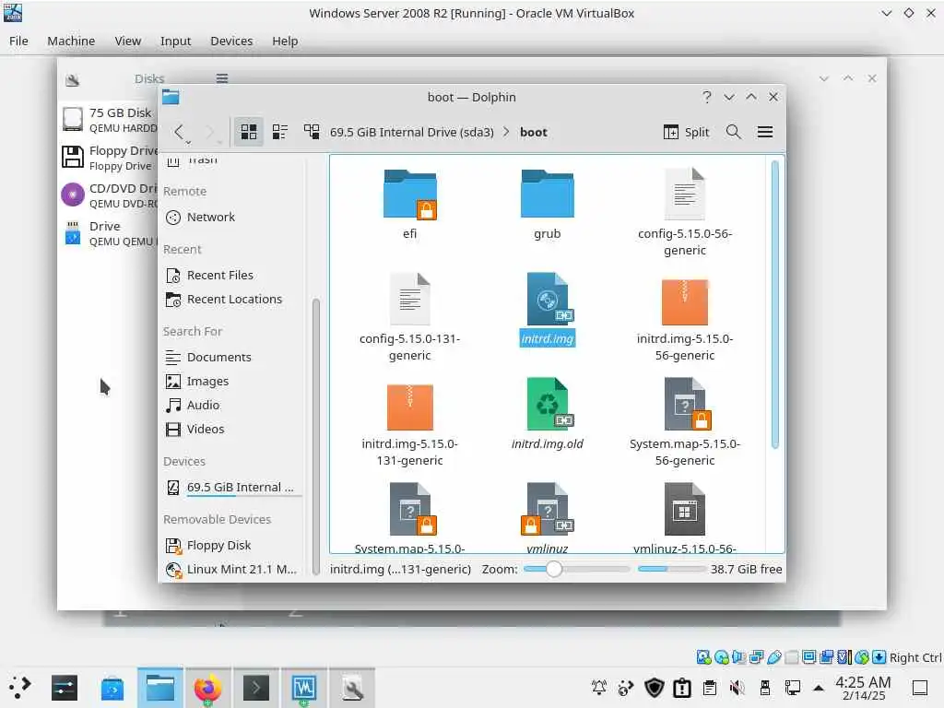The width and height of the screenshot is (944, 708).
Task: Click the Split view button
Action: (686, 132)
